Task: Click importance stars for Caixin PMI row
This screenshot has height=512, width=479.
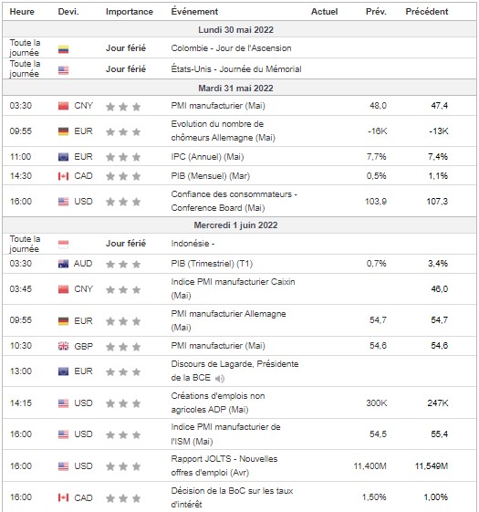Action: (x=123, y=289)
